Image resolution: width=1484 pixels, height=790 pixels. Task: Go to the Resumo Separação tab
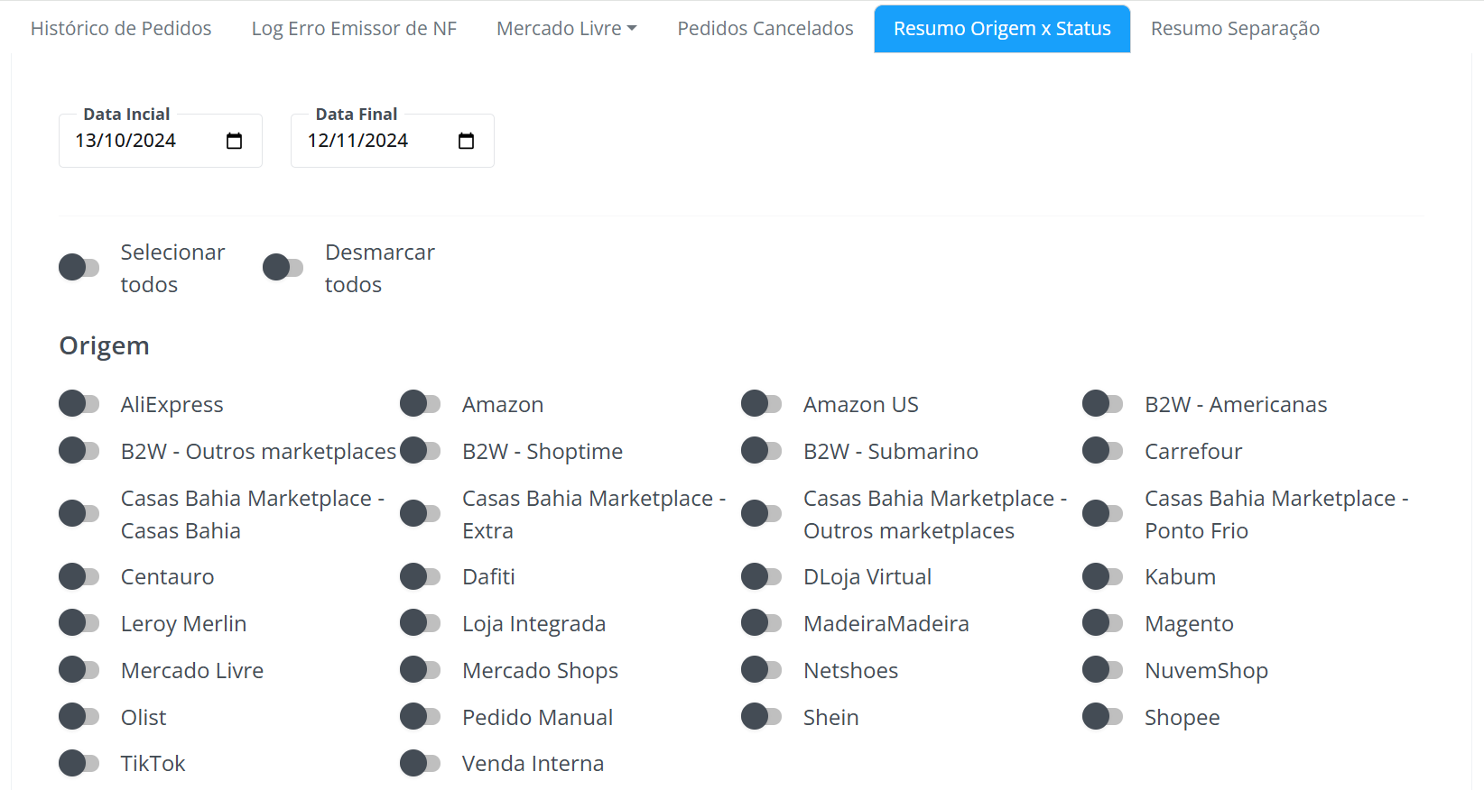pos(1235,29)
